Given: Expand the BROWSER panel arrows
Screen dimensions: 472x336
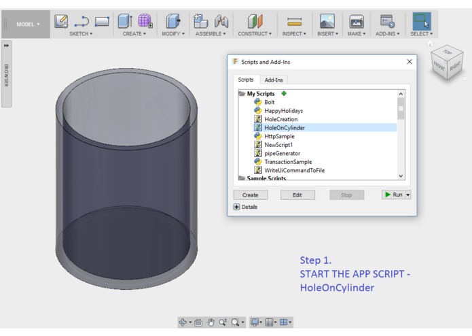Looking at the screenshot, I should coord(6,46).
